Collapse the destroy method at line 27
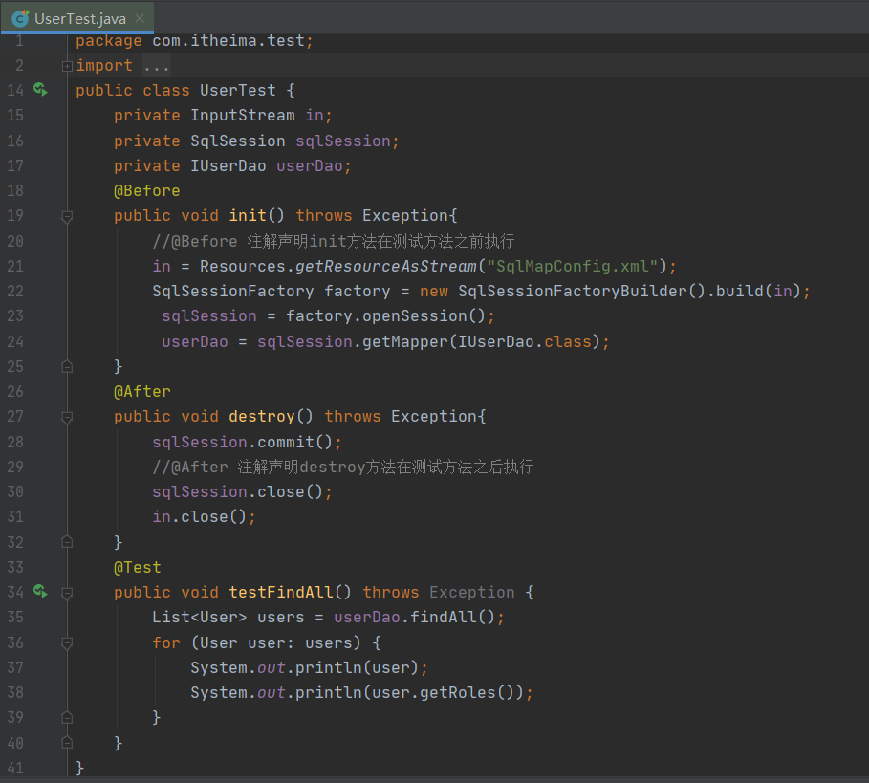Image resolution: width=869 pixels, height=783 pixels. 67,417
